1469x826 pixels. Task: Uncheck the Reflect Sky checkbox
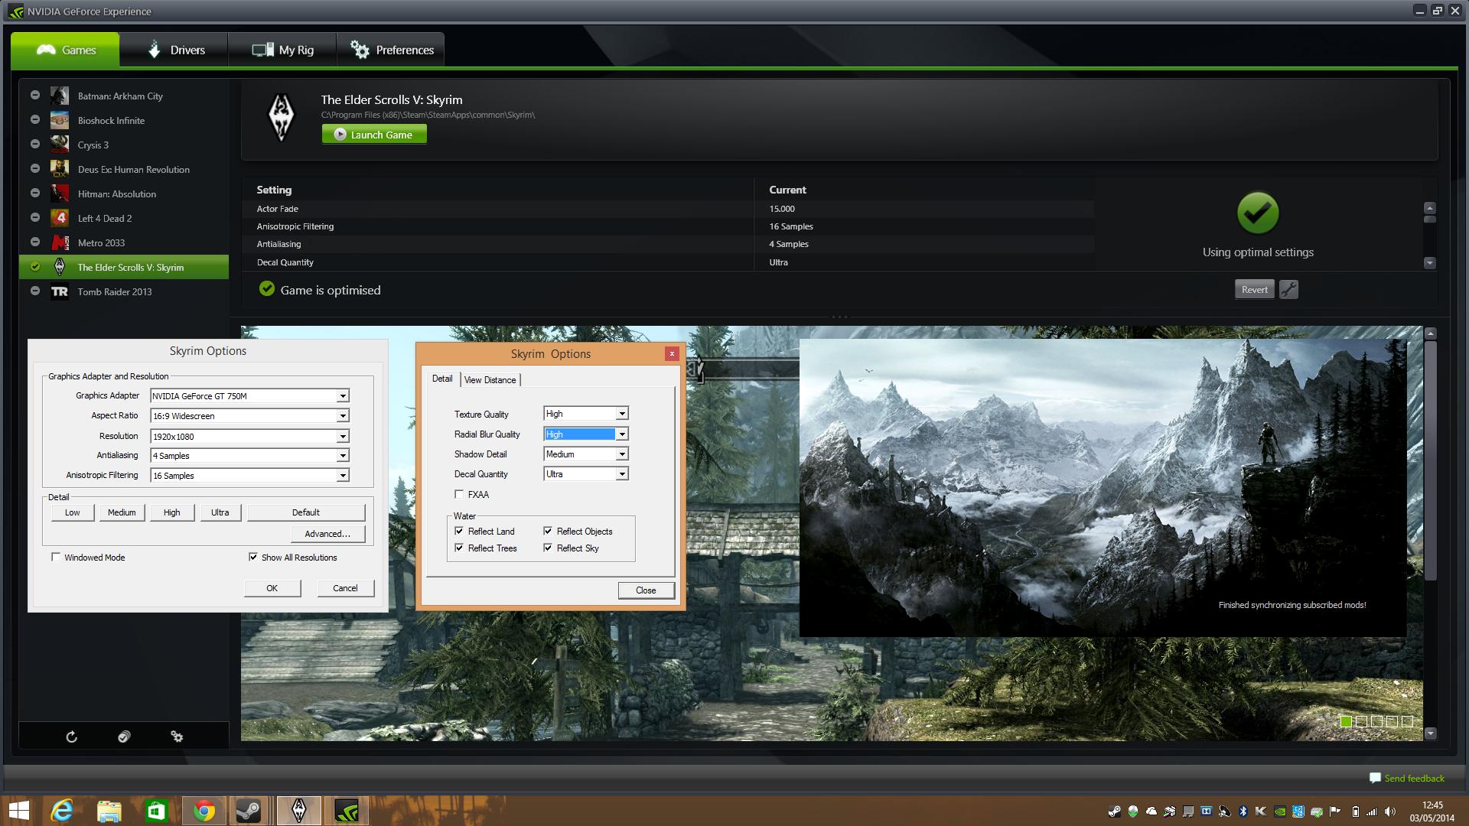click(x=548, y=548)
